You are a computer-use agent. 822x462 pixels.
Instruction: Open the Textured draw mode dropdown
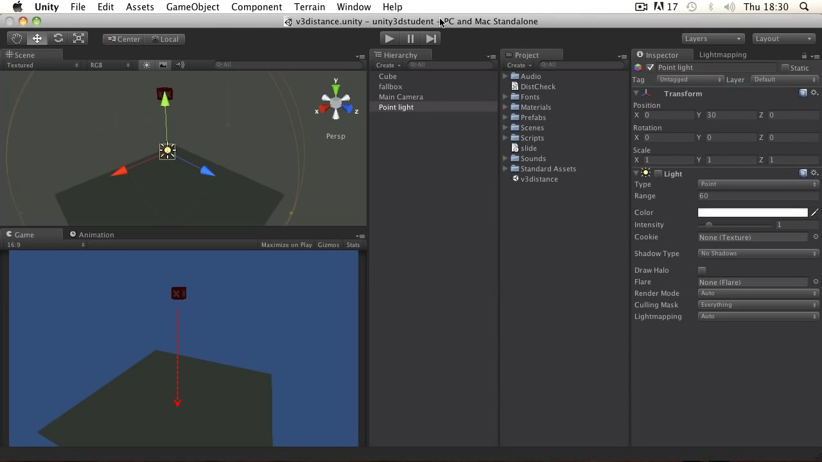tap(42, 65)
